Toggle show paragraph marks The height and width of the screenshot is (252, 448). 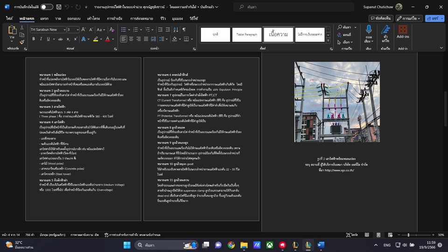(184, 29)
